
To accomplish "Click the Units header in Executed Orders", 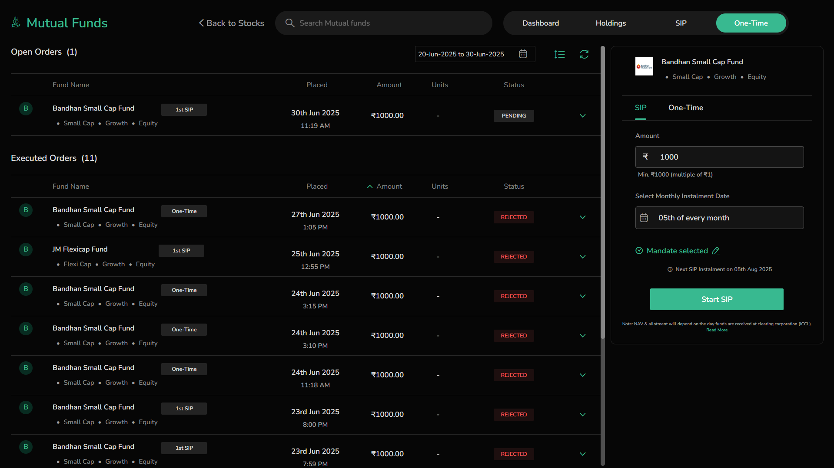I will (439, 187).
